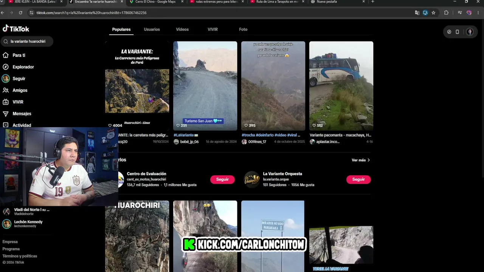Screen dimensions: 484x272
Task: Open Para ti home icon
Action: [6, 55]
